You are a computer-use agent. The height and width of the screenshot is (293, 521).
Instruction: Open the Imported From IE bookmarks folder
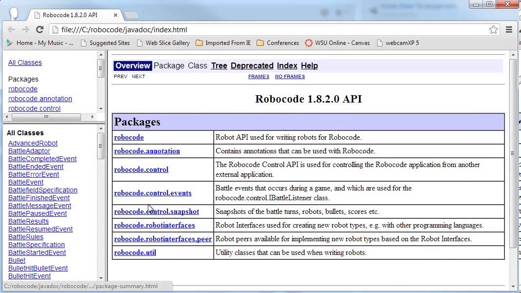(223, 43)
